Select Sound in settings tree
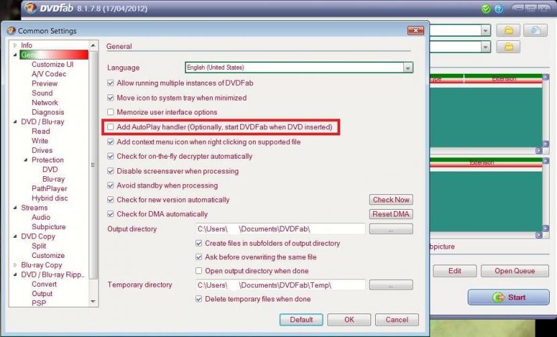This screenshot has height=337, width=557. 42,93
